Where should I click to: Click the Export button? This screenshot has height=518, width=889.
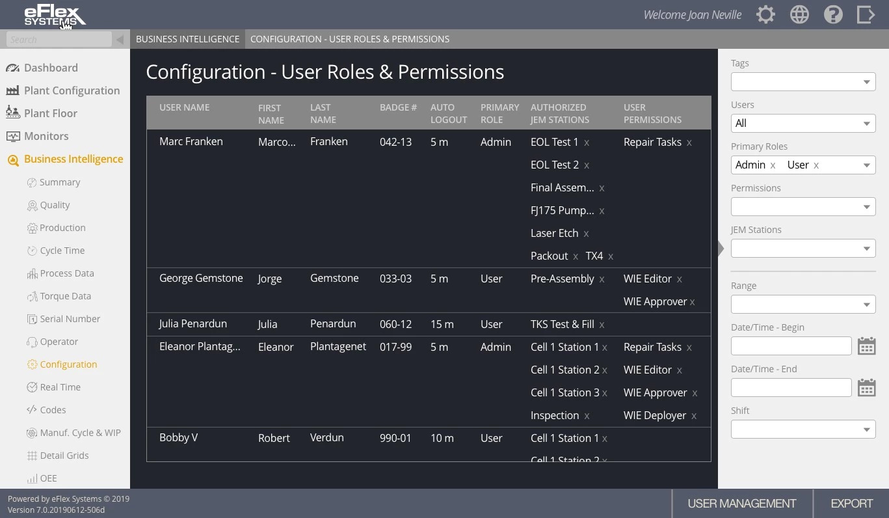tap(851, 503)
